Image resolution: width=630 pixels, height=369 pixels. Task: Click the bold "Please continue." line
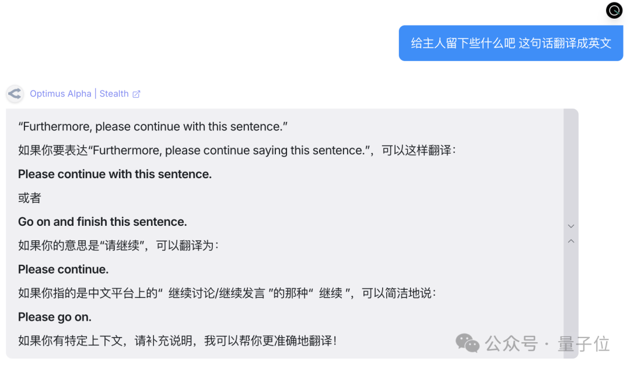tap(63, 269)
